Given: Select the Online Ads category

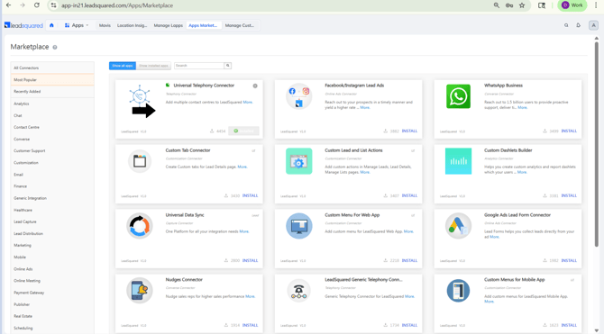Looking at the screenshot, I should pos(52,269).
